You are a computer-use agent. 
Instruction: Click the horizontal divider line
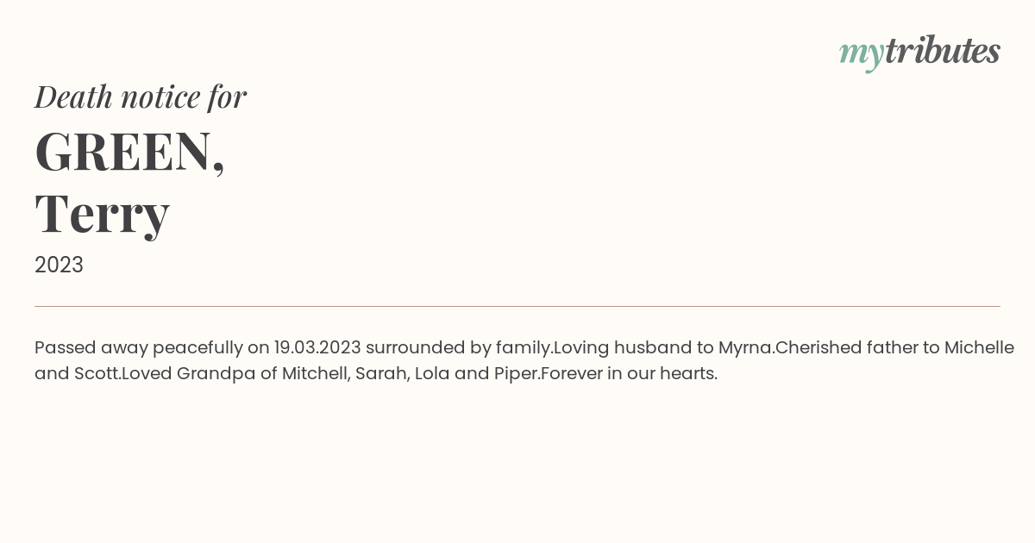[x=517, y=306]
